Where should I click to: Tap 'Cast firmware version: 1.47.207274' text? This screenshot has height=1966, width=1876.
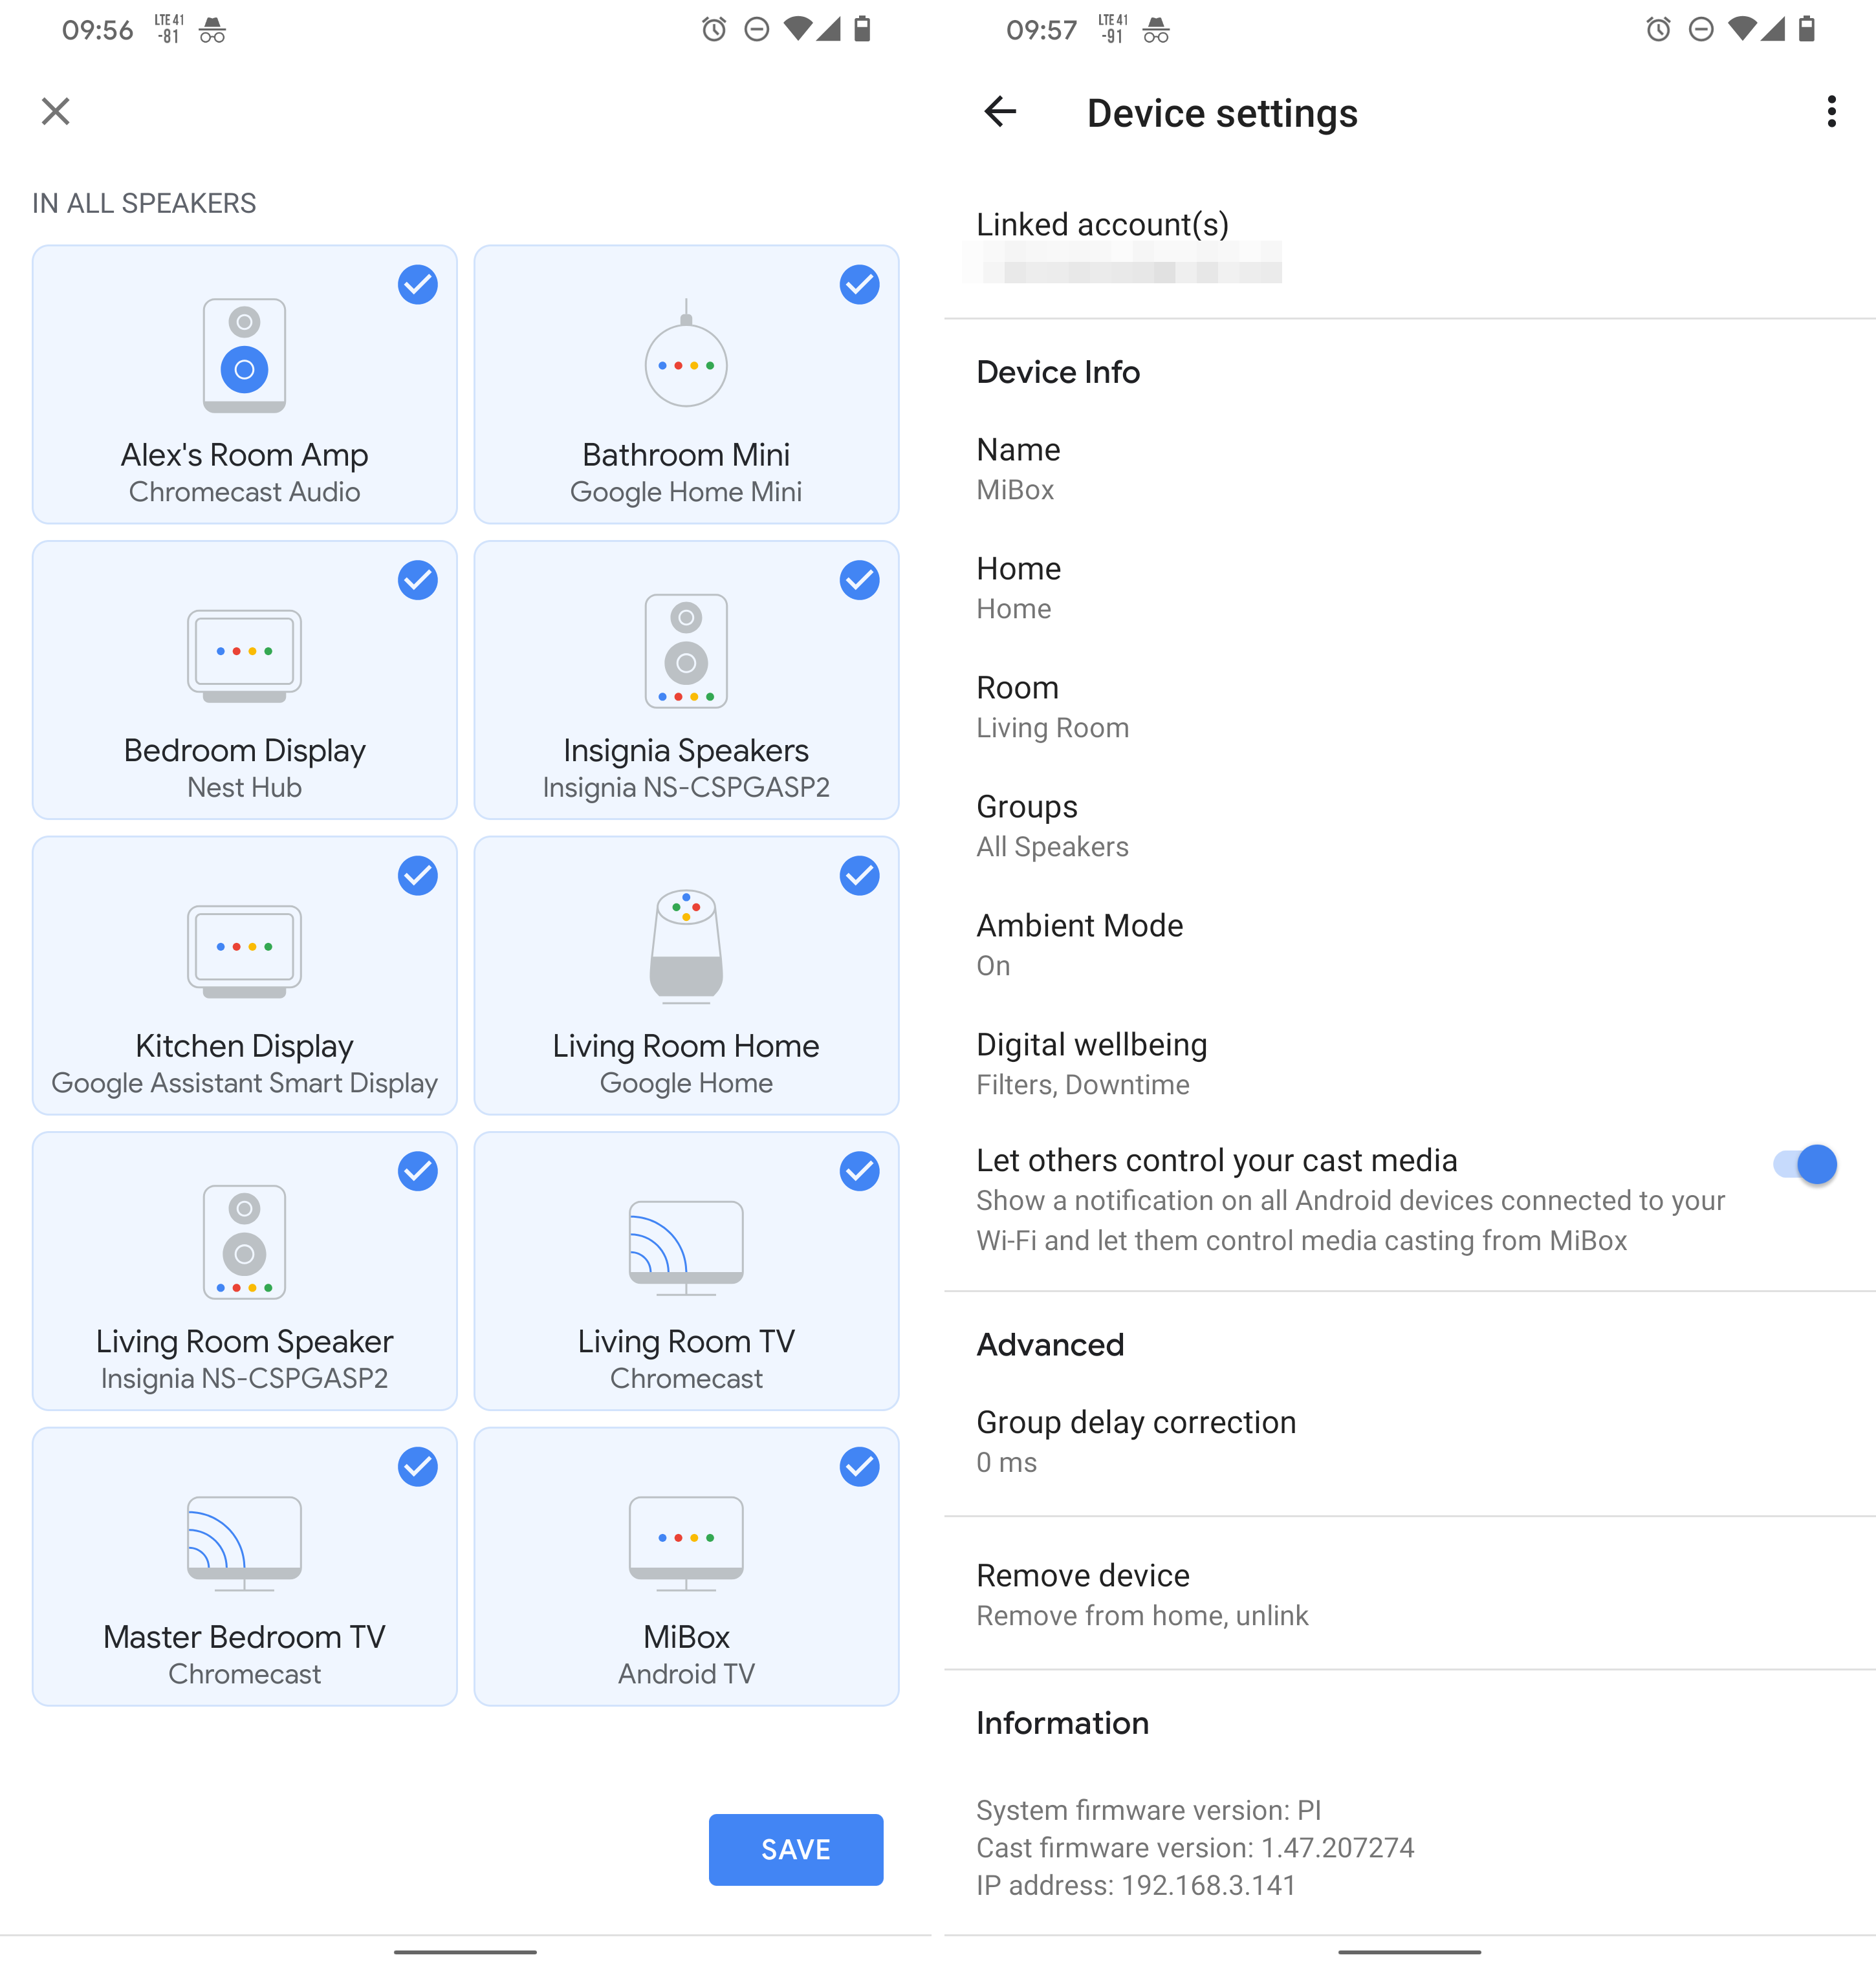(1195, 1848)
